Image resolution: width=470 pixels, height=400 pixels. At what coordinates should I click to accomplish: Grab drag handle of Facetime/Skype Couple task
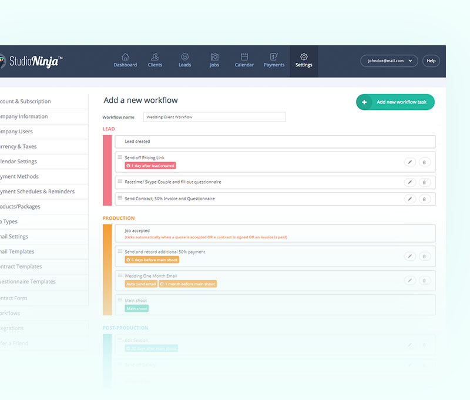[x=120, y=181]
